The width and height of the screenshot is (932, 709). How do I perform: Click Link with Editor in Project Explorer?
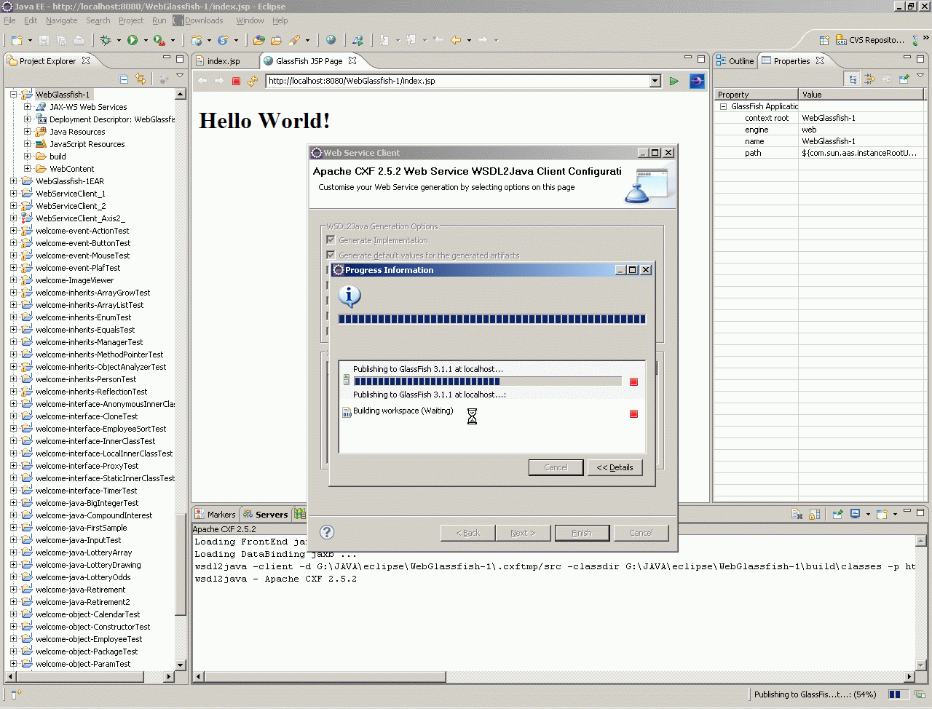[141, 79]
